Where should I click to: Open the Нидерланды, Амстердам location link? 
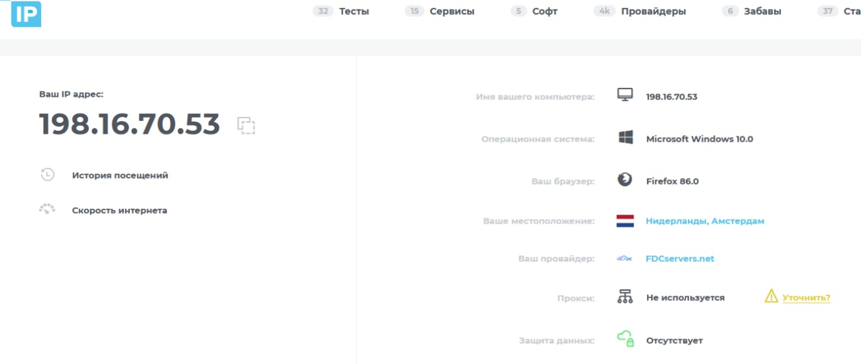705,221
